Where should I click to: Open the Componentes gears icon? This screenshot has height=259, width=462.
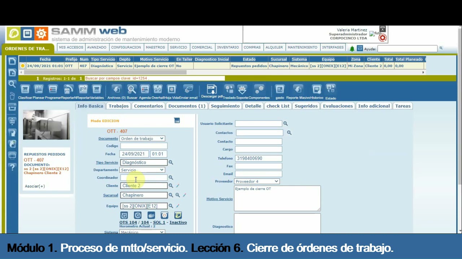coord(259,89)
